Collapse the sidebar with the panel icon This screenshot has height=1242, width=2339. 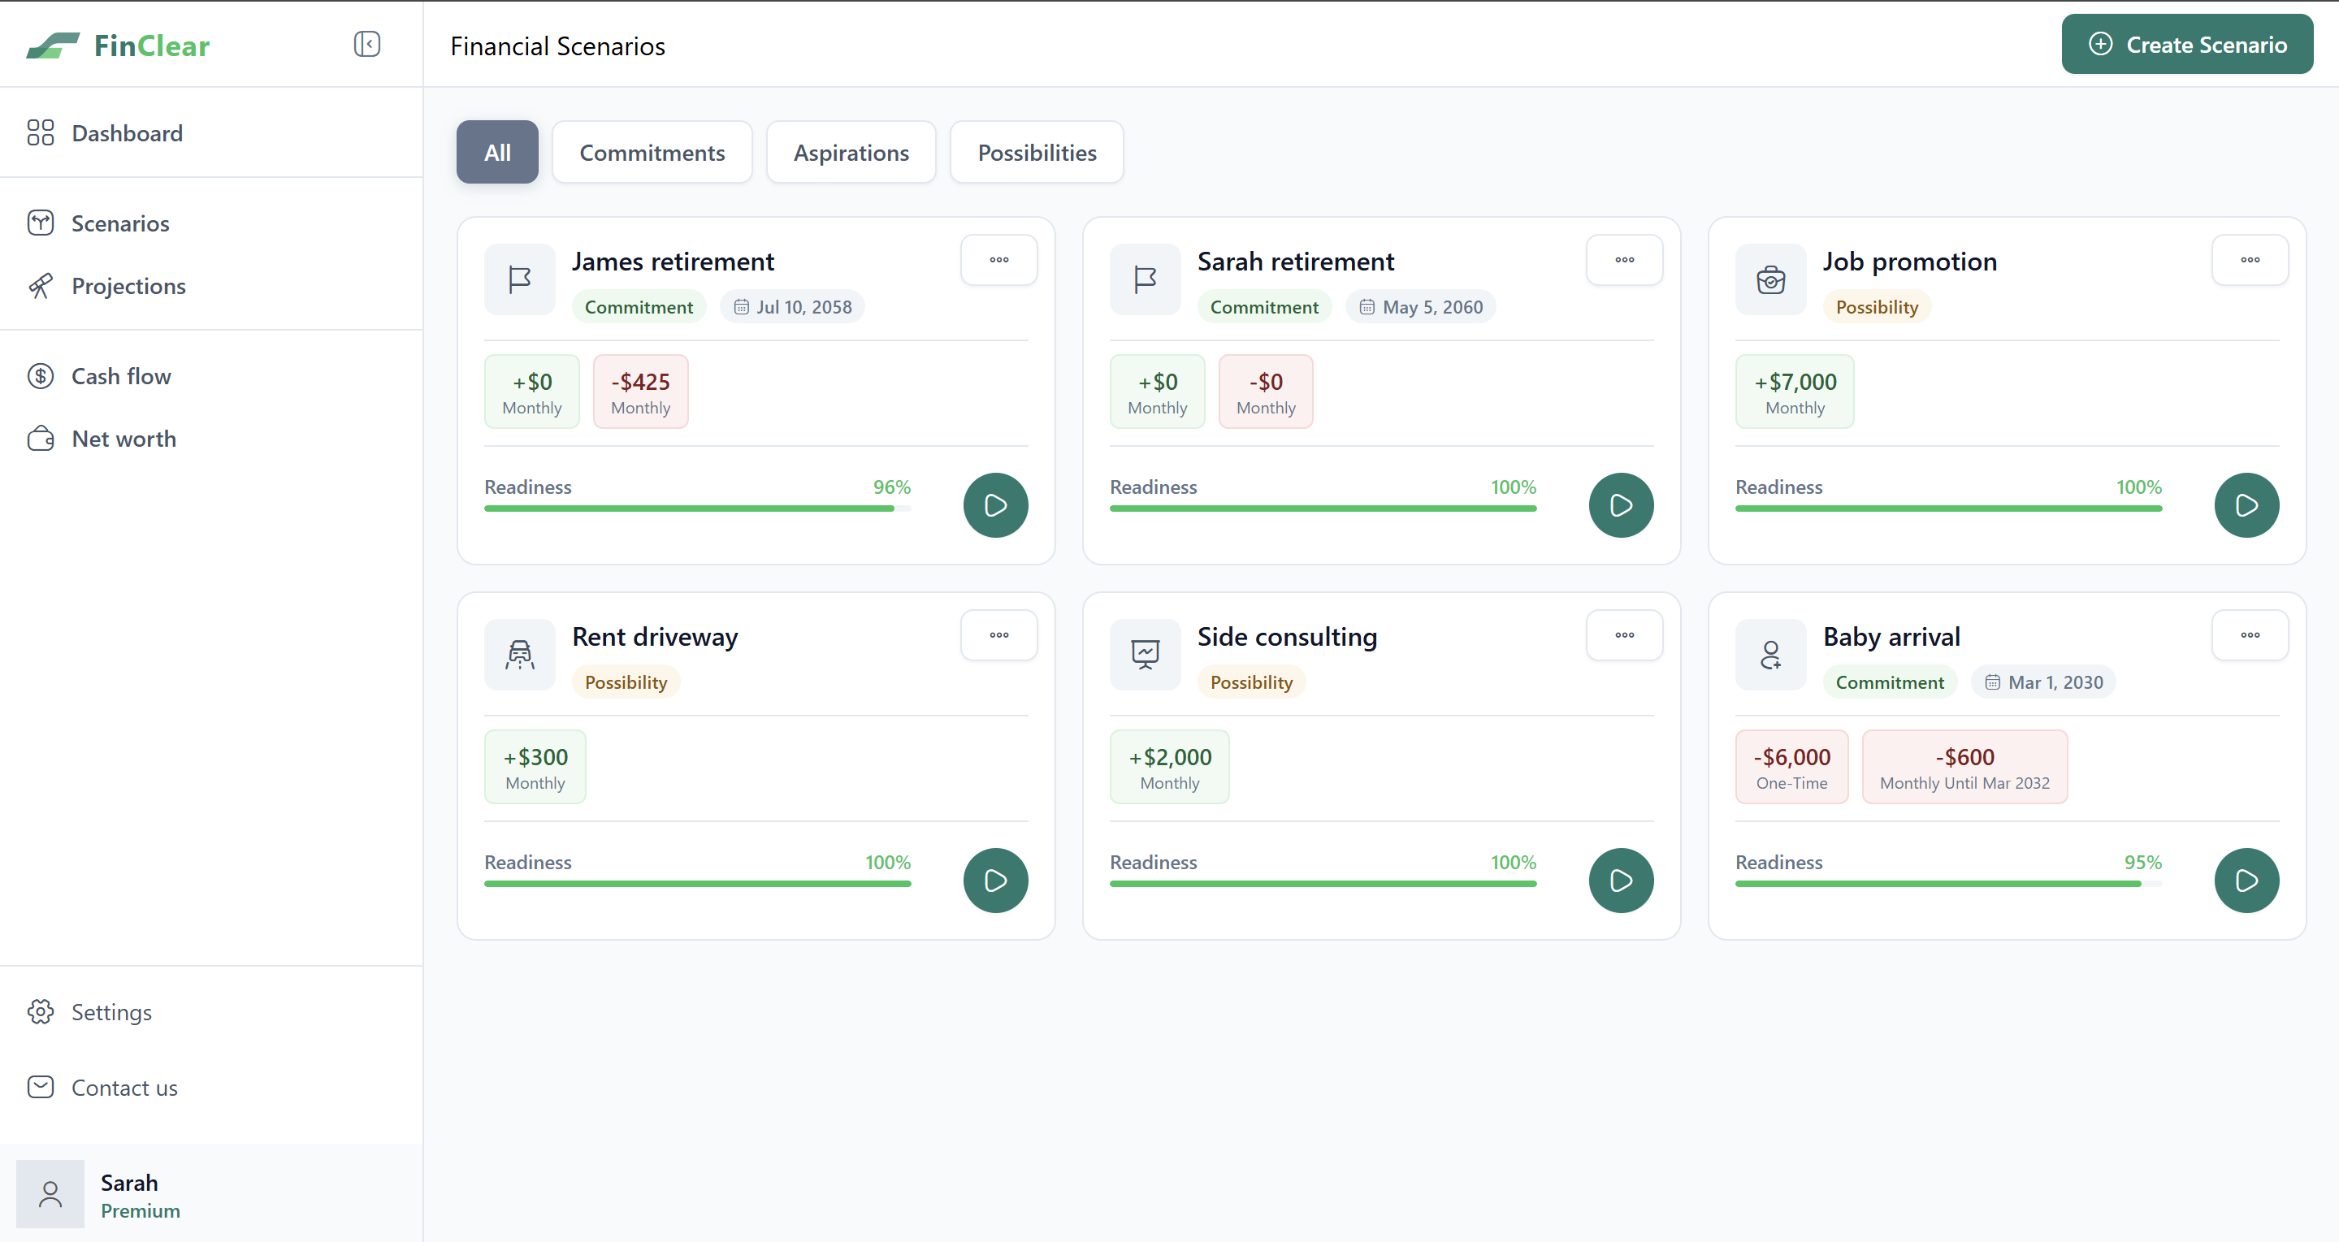click(367, 45)
